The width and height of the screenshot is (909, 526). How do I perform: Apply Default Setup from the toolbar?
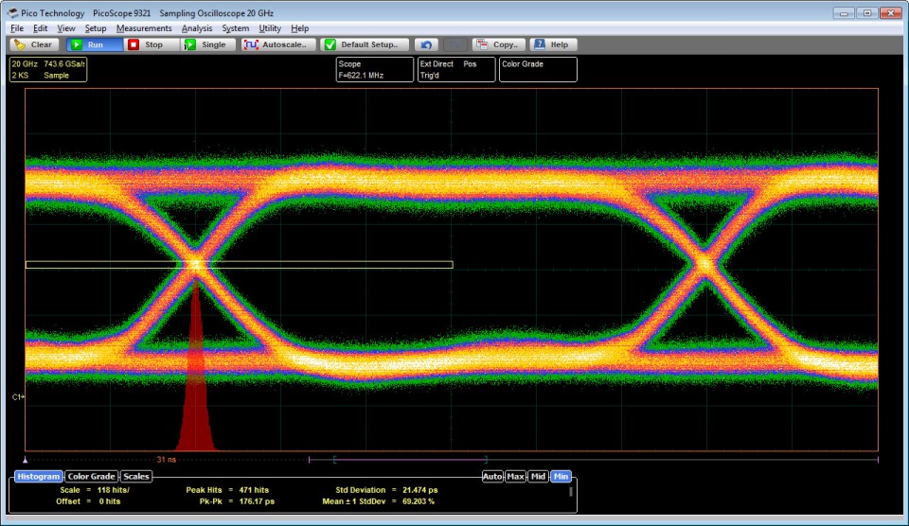tap(365, 44)
